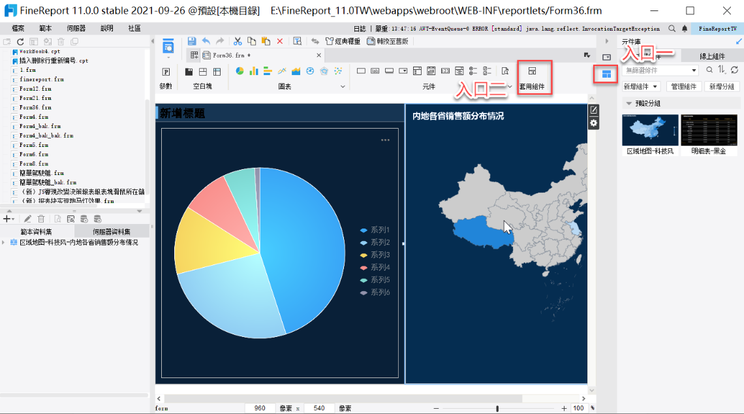
Task: Click the 轉換至舊版 toolbar button
Action: (388, 41)
